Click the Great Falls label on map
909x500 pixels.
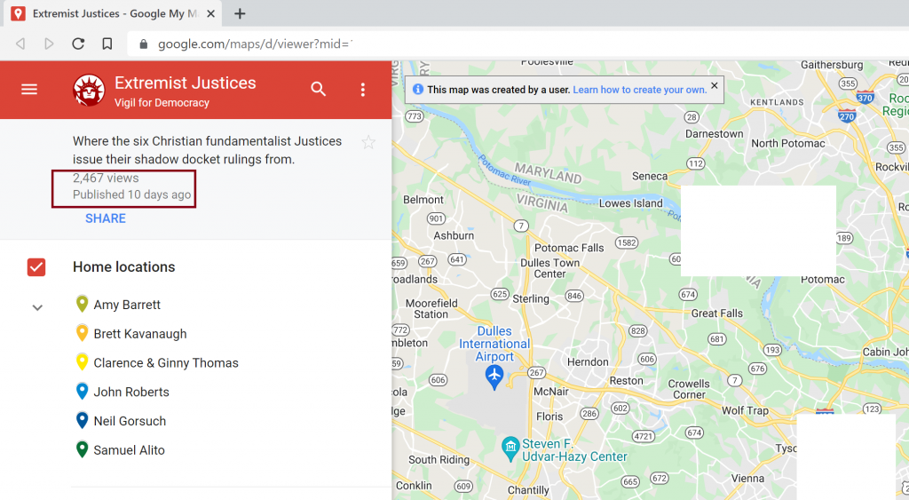[716, 313]
